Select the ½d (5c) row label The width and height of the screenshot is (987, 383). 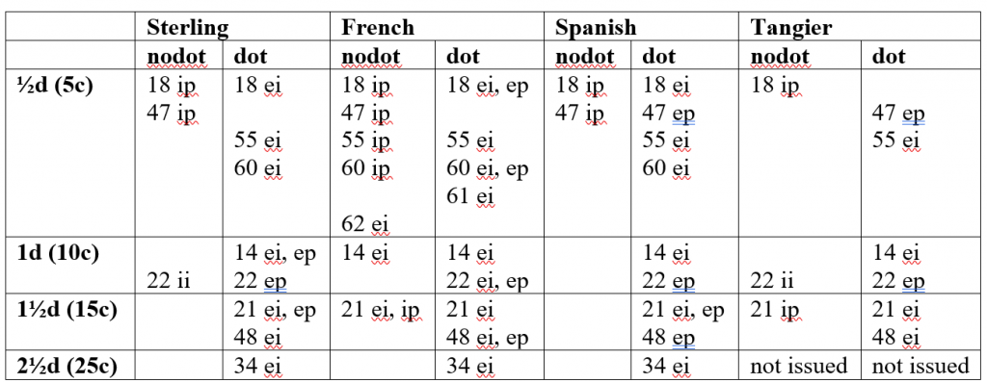tap(54, 86)
